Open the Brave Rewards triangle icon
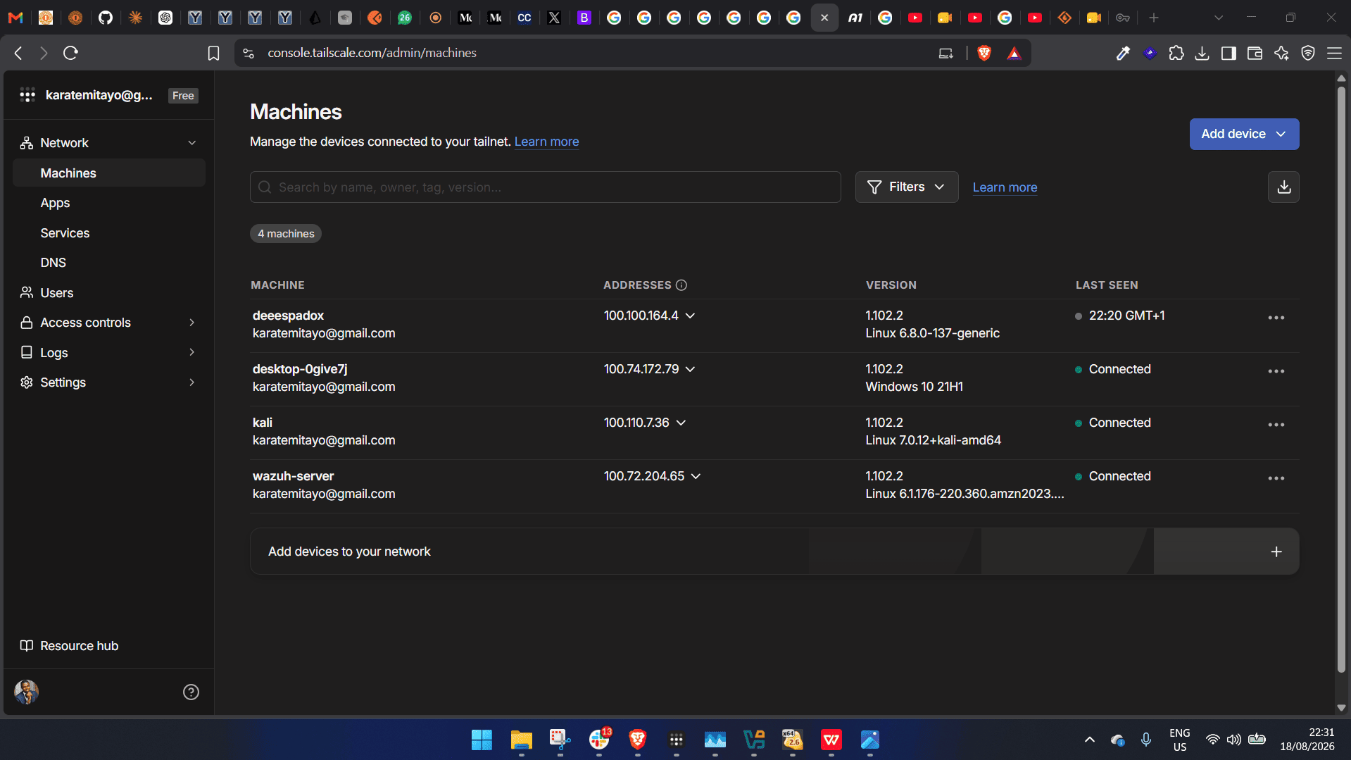The width and height of the screenshot is (1351, 760). pos(1014,53)
